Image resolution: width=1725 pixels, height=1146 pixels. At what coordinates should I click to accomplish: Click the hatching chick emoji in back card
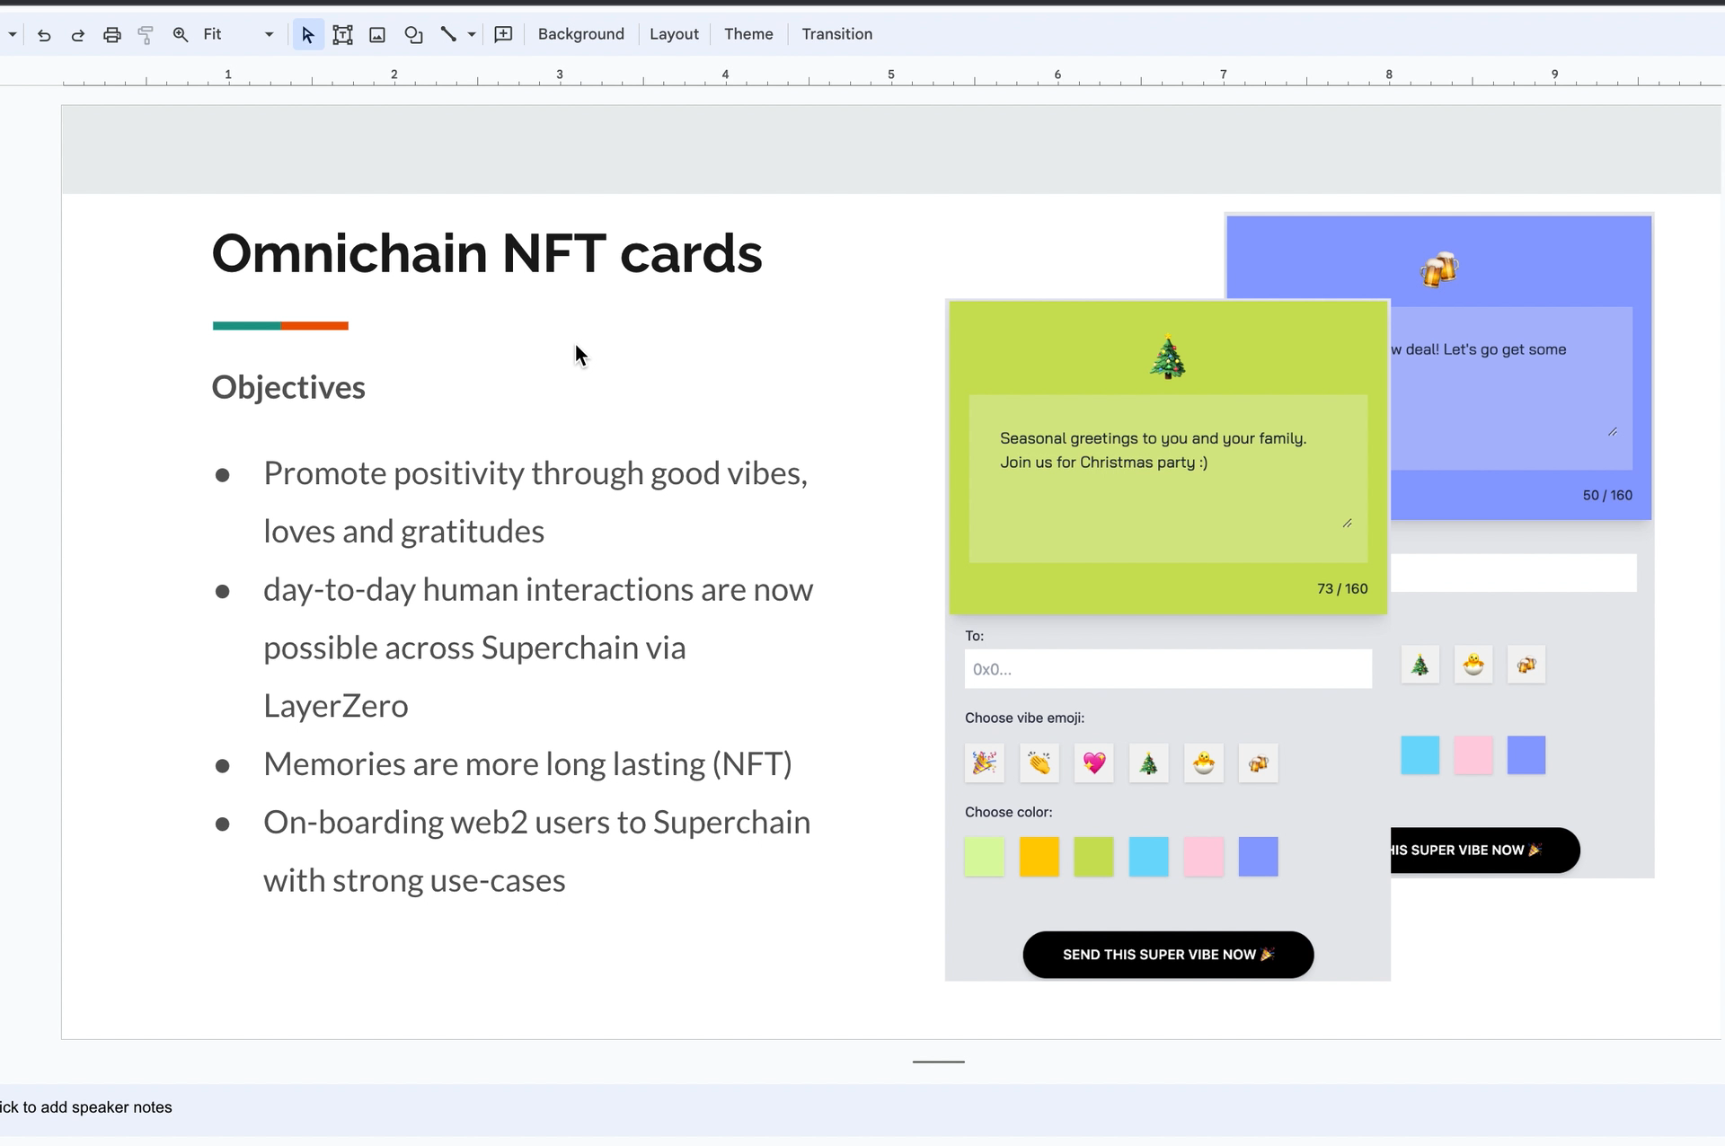tap(1473, 665)
